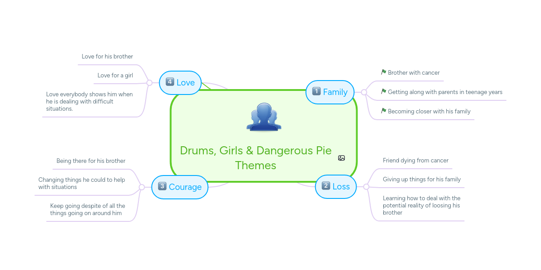Click the Keep going despite of all subtopic
Image resolution: width=541 pixels, height=270 pixels.
87,210
